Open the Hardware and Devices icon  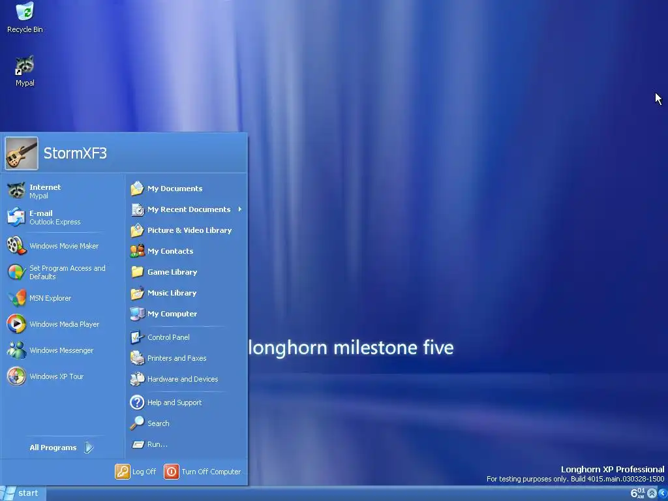pos(137,379)
